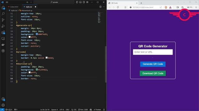This screenshot has width=199, height=111.
Task: Click line number 49 in the gutter
Action: 12,64
